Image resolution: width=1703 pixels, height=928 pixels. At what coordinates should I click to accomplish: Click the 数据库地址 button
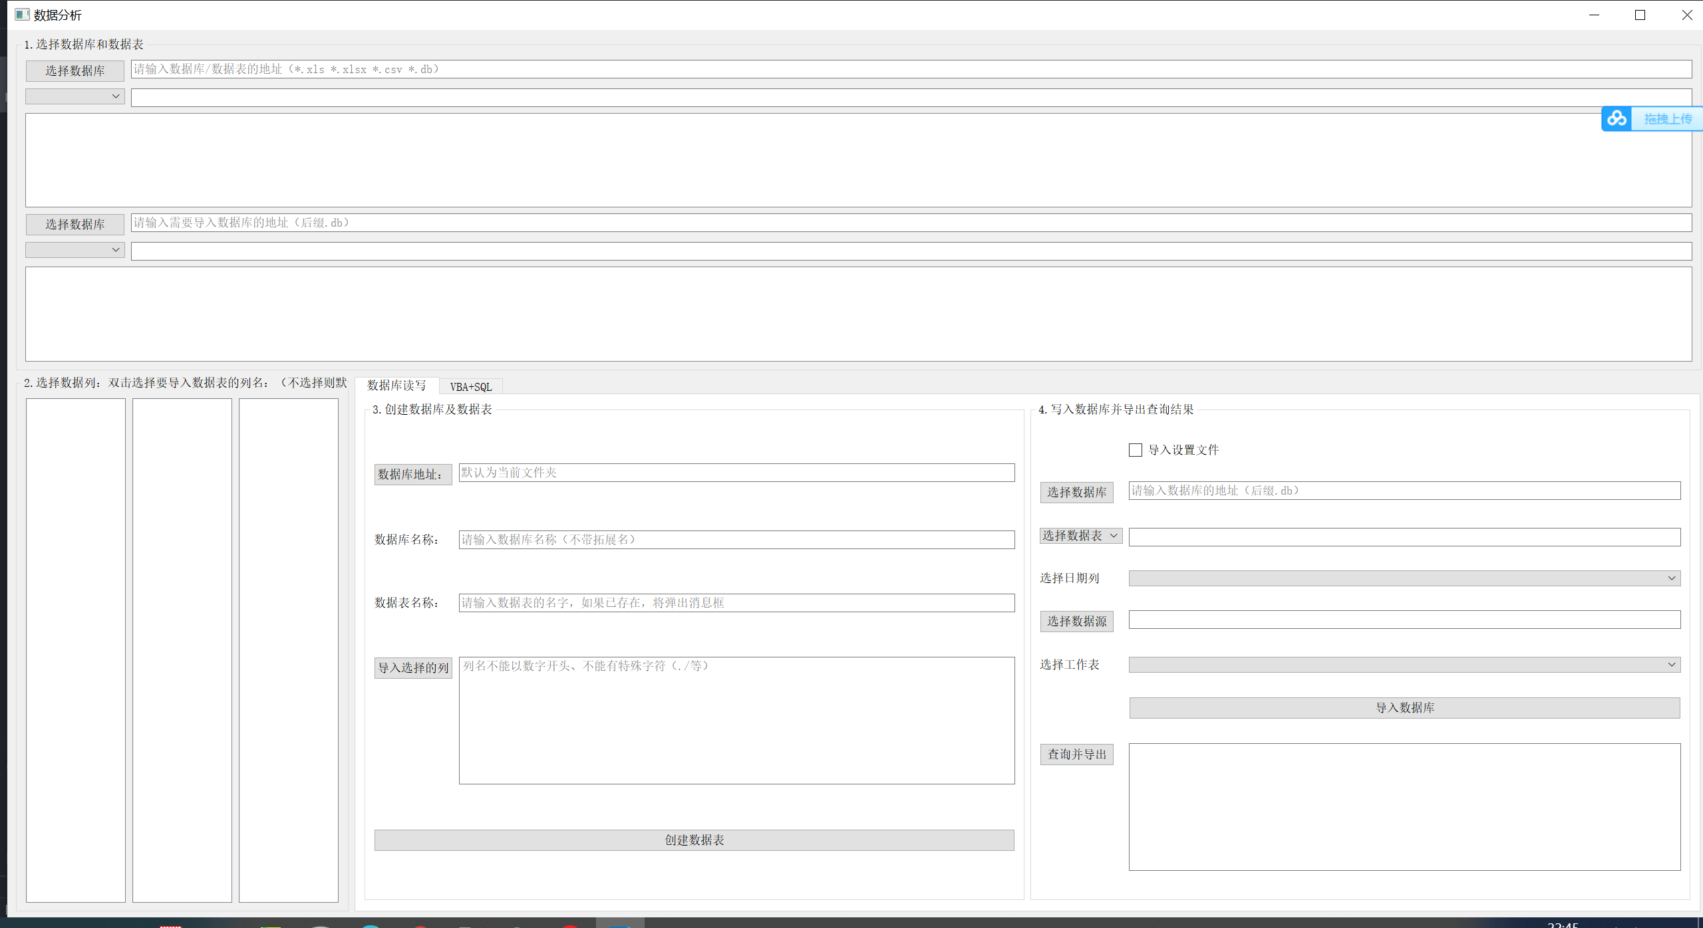pos(412,475)
